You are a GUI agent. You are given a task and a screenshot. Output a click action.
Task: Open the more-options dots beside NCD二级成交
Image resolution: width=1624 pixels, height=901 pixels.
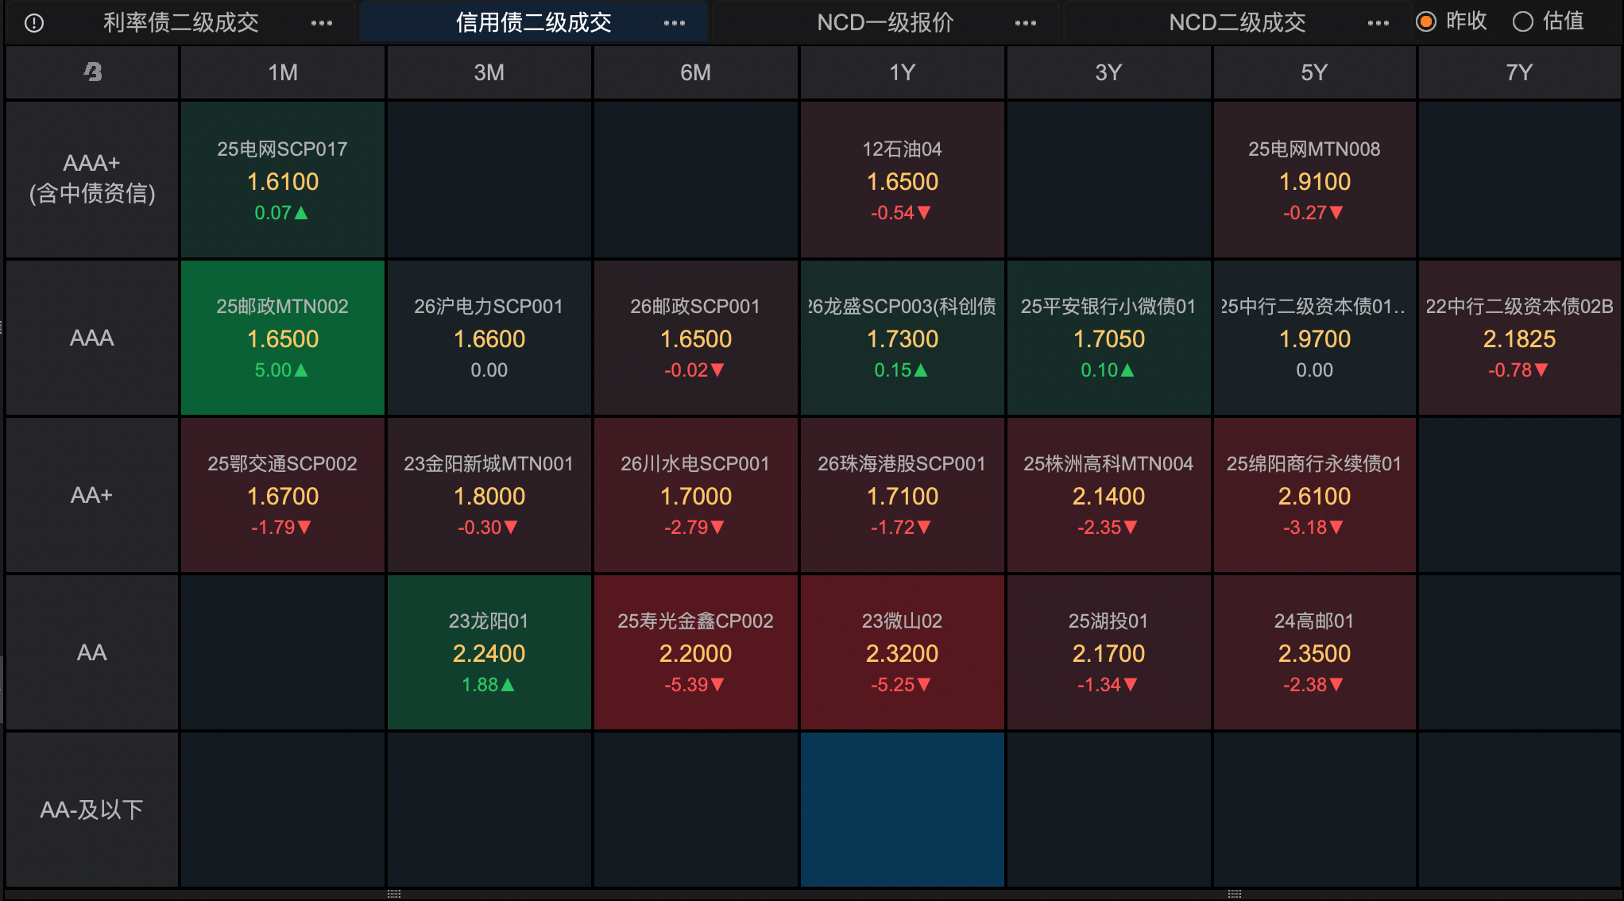tap(1378, 23)
